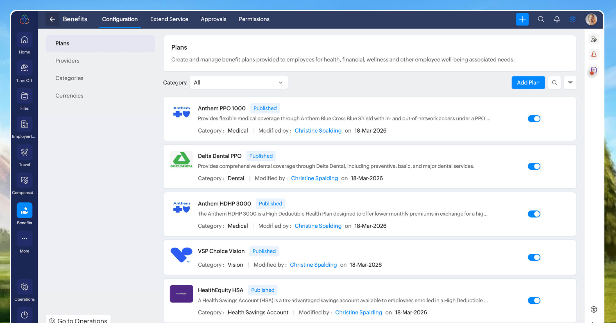Open the Delta Dental PPO plan title
Image resolution: width=616 pixels, height=323 pixels.
219,156
